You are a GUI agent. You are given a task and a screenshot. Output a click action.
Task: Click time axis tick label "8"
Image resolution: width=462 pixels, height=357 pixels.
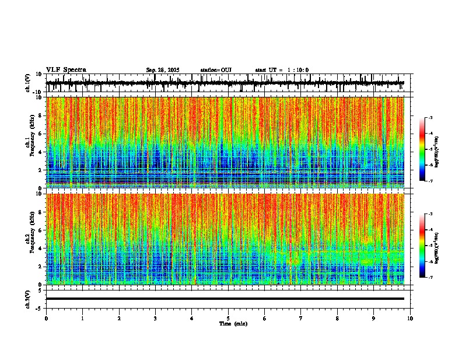point(337,318)
